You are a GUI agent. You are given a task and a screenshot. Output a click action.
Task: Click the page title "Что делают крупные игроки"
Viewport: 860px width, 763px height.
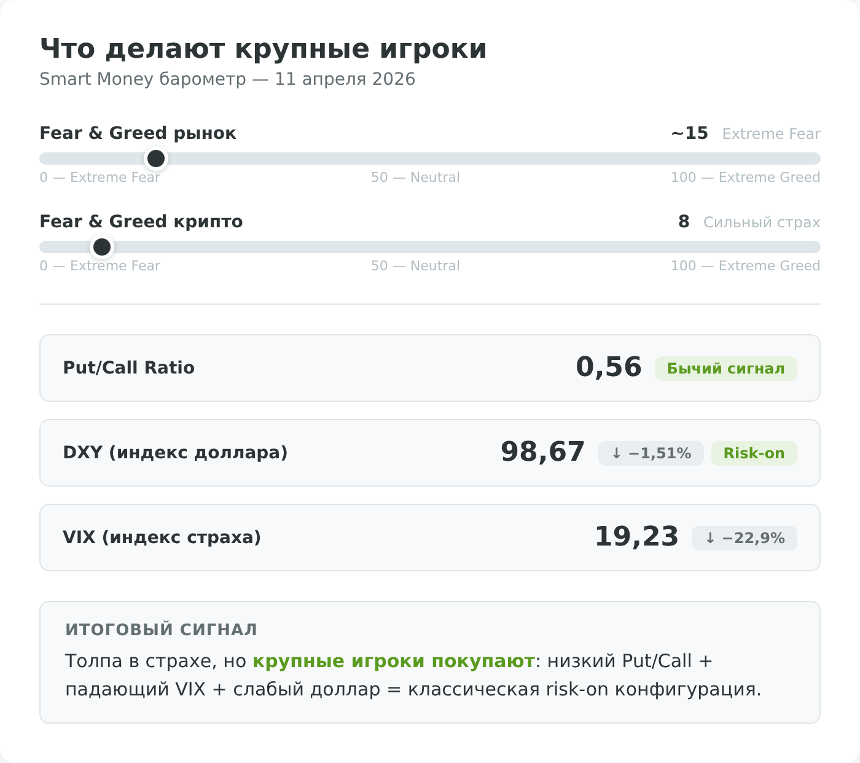pyautogui.click(x=263, y=49)
